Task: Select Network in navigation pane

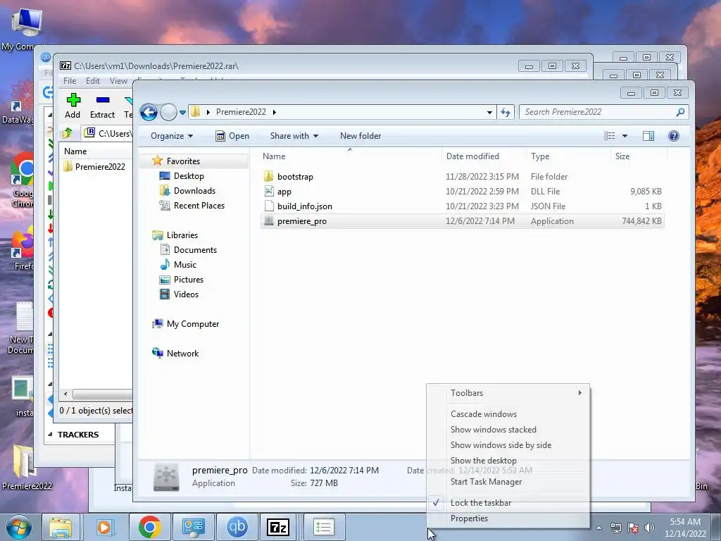Action: click(182, 354)
